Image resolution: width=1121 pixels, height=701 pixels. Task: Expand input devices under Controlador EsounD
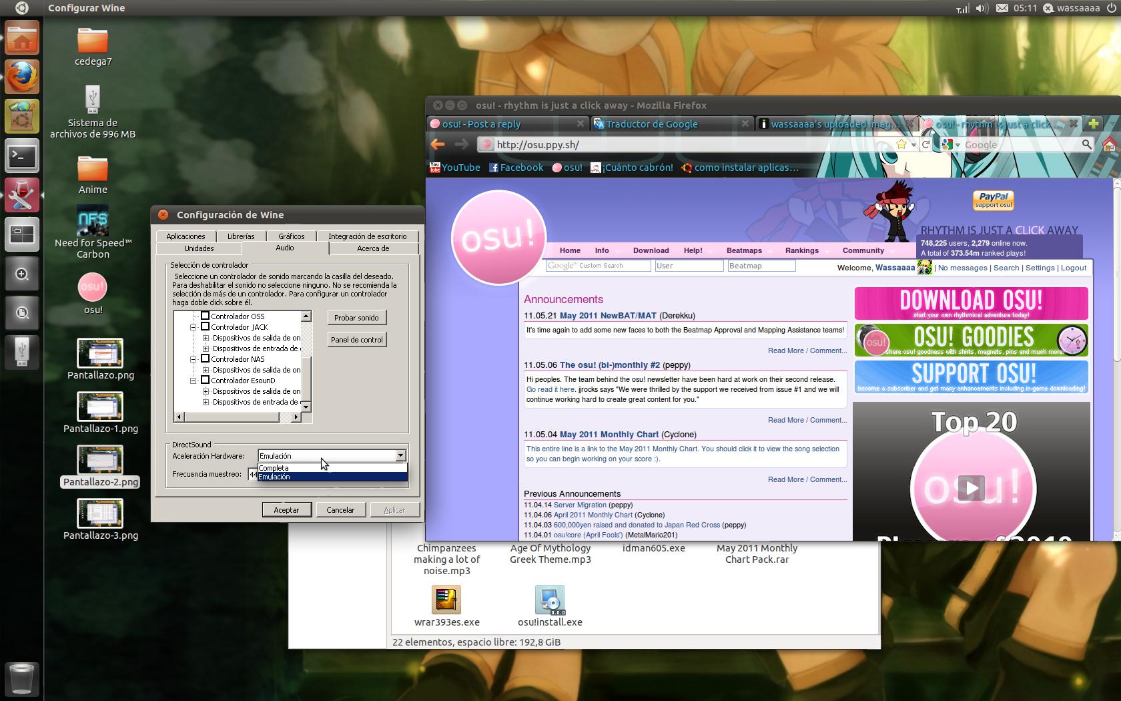coord(206,402)
